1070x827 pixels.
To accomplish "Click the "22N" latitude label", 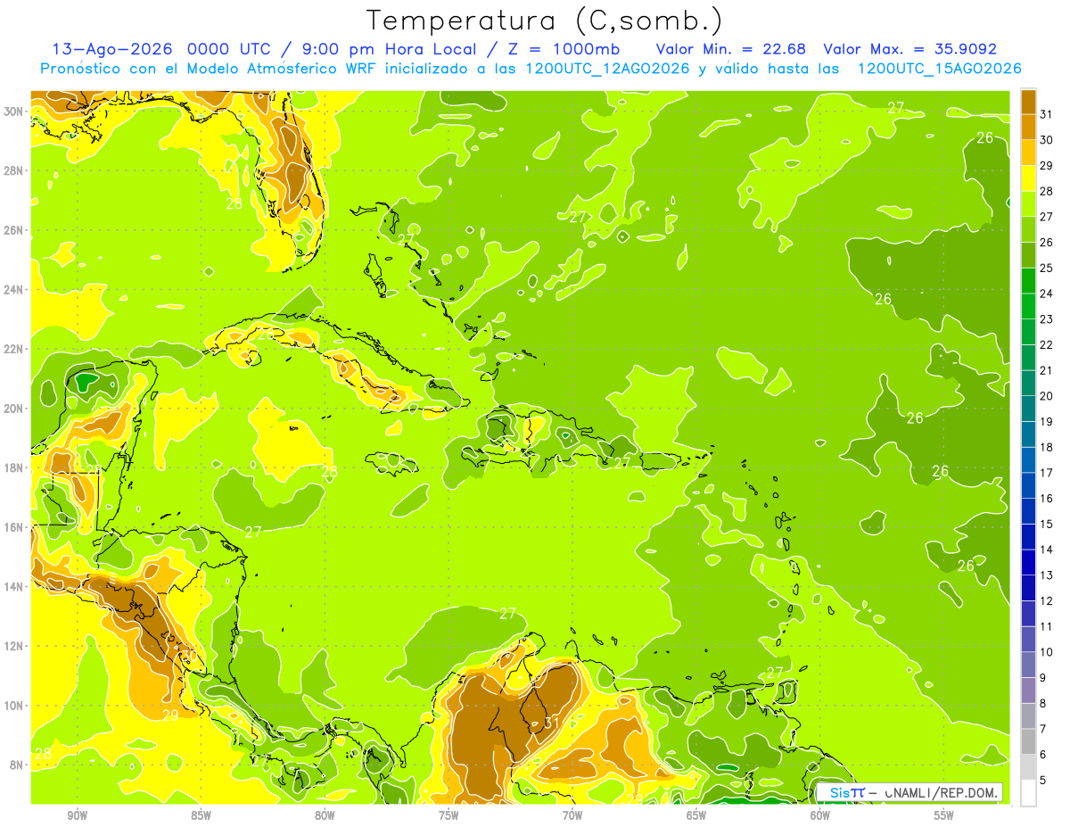I will (13, 349).
